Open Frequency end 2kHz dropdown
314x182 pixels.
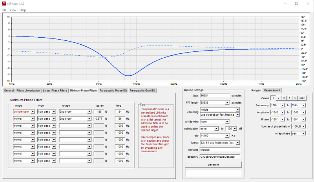pyautogui.click(x=299, y=105)
